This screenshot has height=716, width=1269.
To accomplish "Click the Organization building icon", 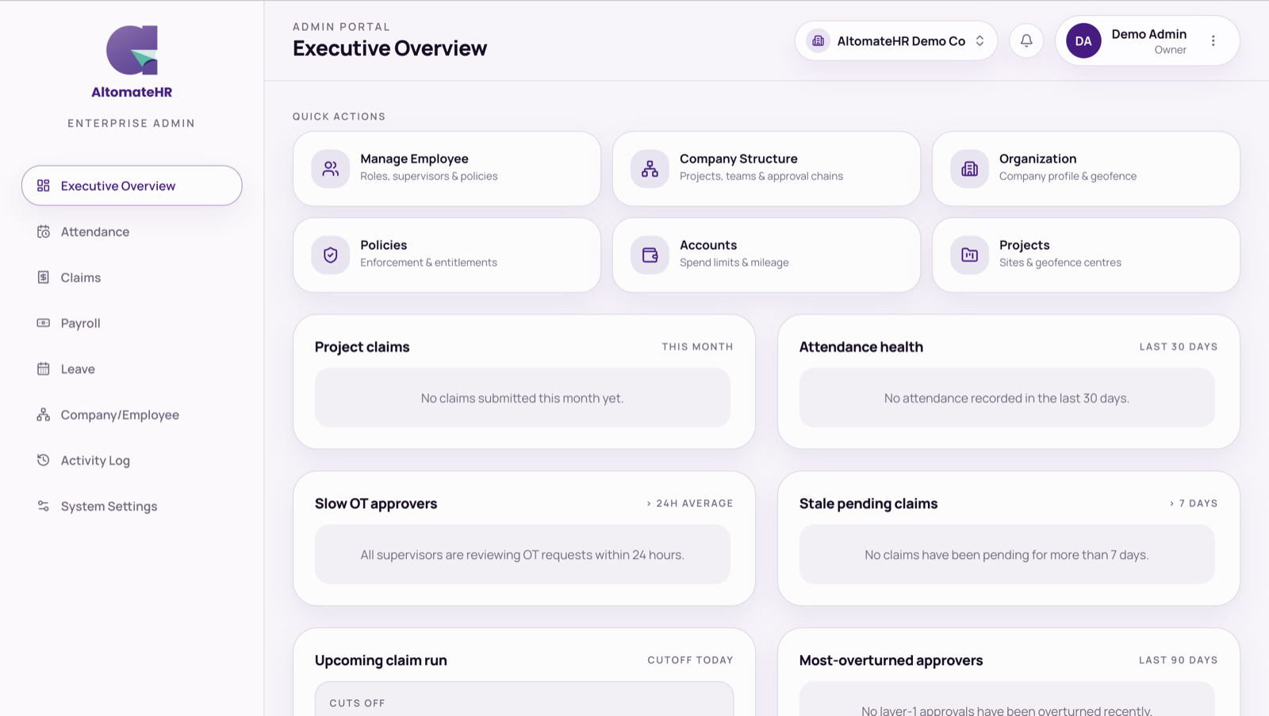I will coord(969,169).
